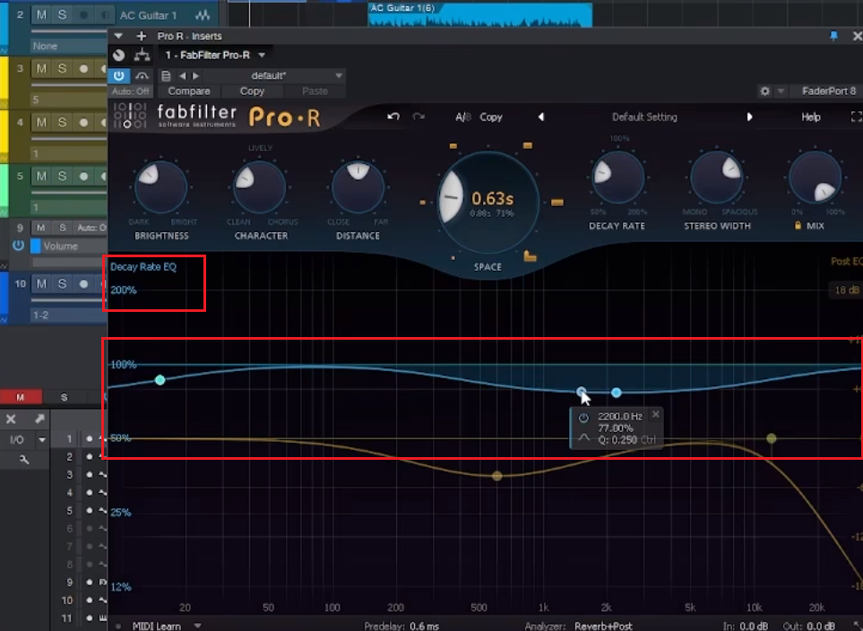Open the preset file icon menu

[x=166, y=76]
